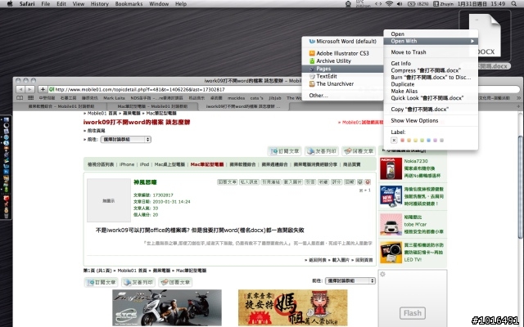
Task: Select the docx file icon on desktop
Action: 485,35
